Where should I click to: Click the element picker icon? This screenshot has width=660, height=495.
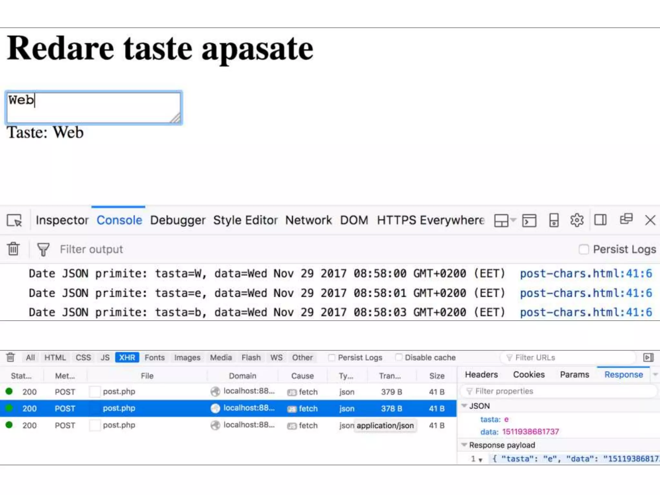[14, 220]
